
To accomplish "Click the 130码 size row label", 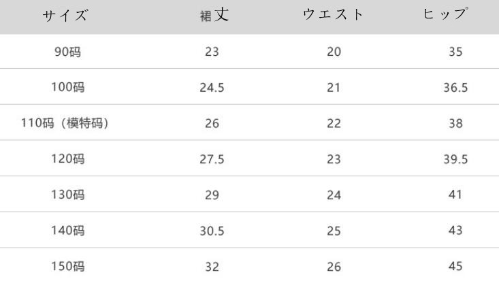I will 68,195.
